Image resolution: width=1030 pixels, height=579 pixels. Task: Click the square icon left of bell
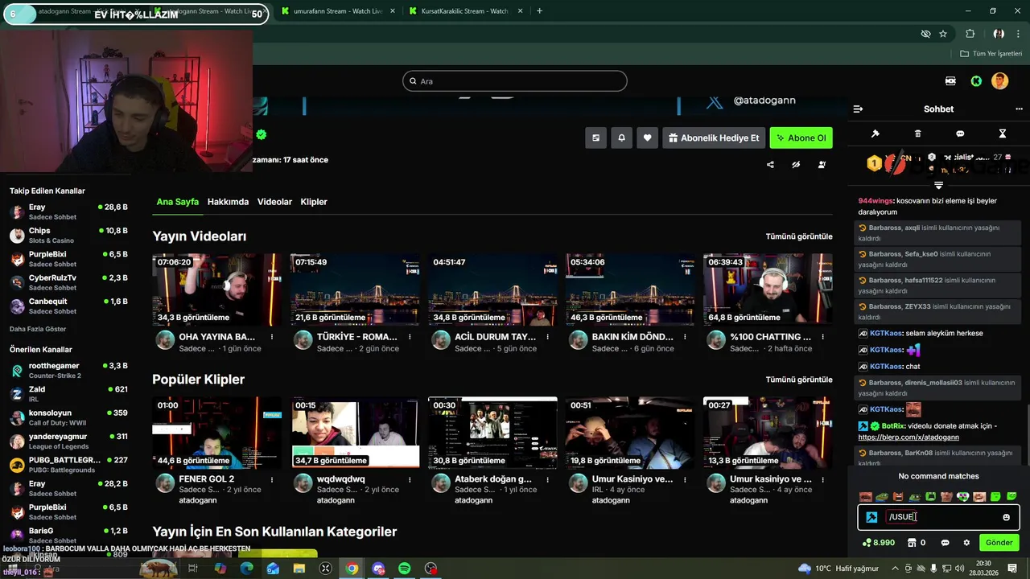click(595, 138)
